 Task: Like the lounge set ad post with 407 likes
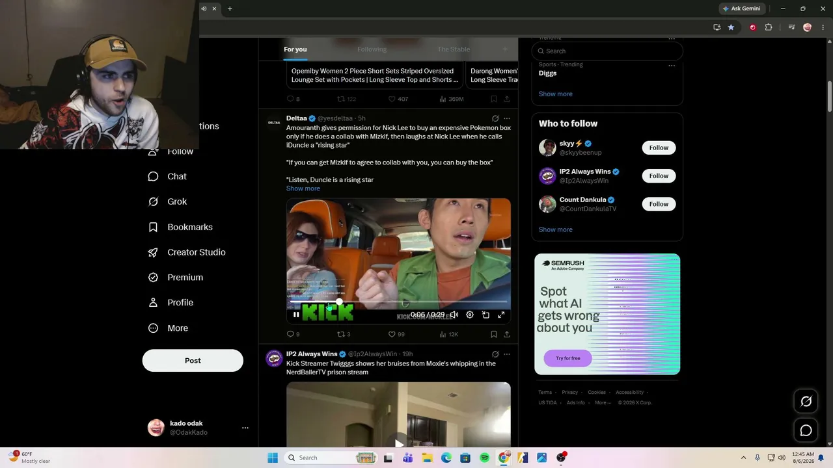[398, 99]
